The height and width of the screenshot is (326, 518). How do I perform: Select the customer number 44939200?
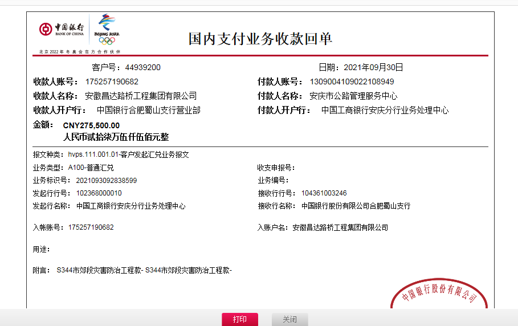click(x=142, y=67)
